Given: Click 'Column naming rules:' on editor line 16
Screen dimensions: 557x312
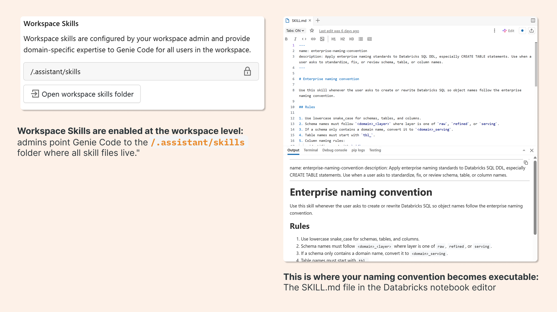Looking at the screenshot, I should pyautogui.click(x=322, y=141).
